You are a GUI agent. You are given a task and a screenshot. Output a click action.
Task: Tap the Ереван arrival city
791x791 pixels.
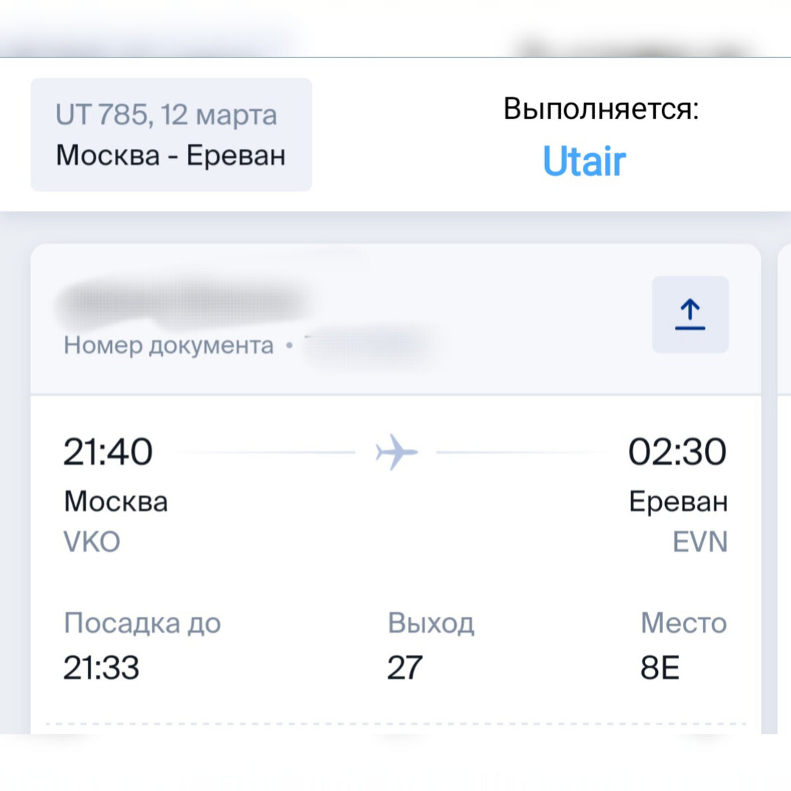point(678,502)
